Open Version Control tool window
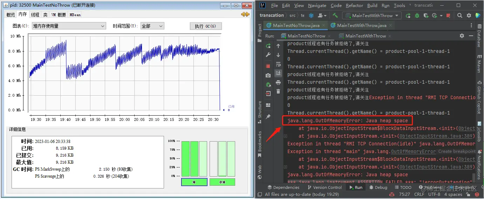Screen dimensions: 484x199 325,187
